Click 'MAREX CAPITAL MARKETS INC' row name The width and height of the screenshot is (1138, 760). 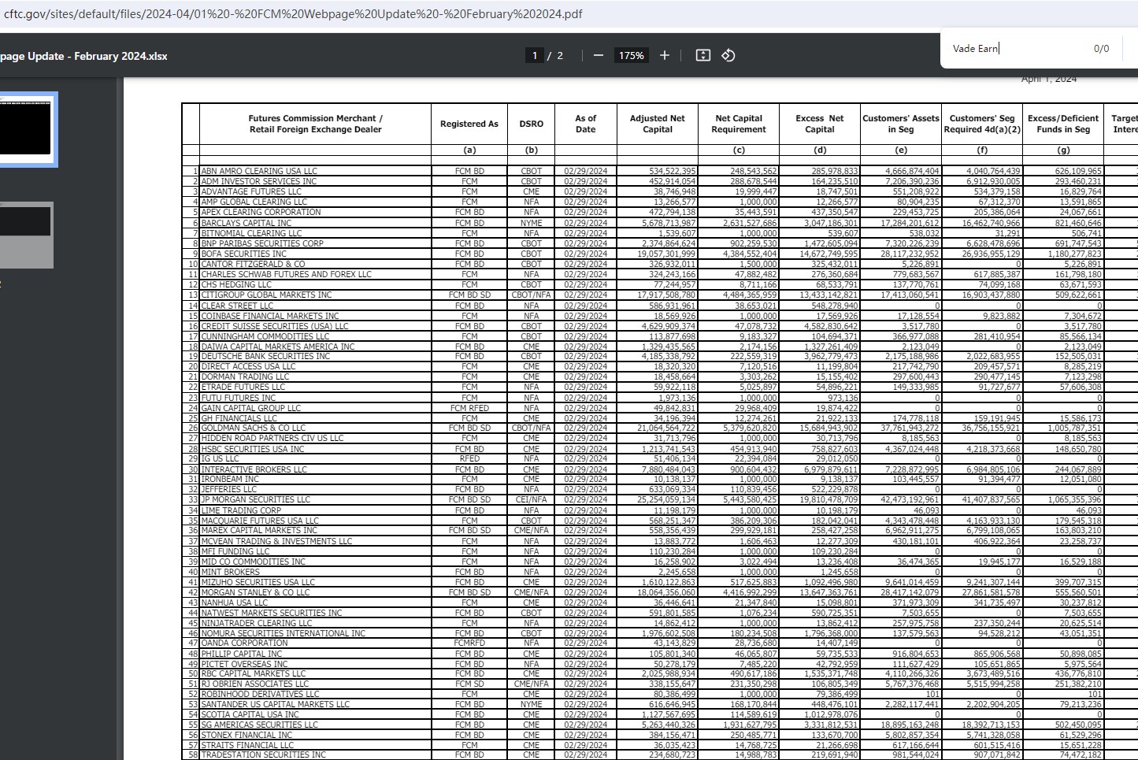click(260, 531)
